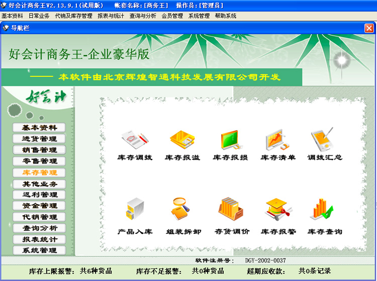Select the 系统管理 sidebar button
The image size is (377, 281).
39,250
